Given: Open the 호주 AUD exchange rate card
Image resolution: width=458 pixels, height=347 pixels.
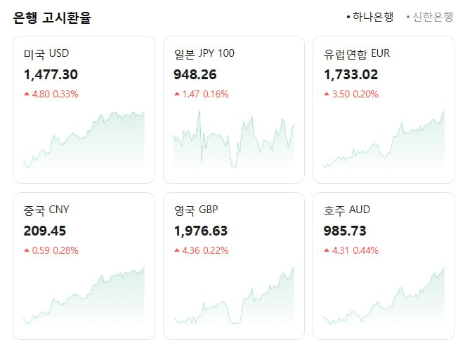Looking at the screenshot, I should coord(384,265).
